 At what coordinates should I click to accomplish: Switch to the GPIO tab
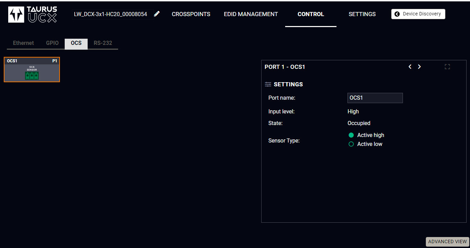click(52, 43)
